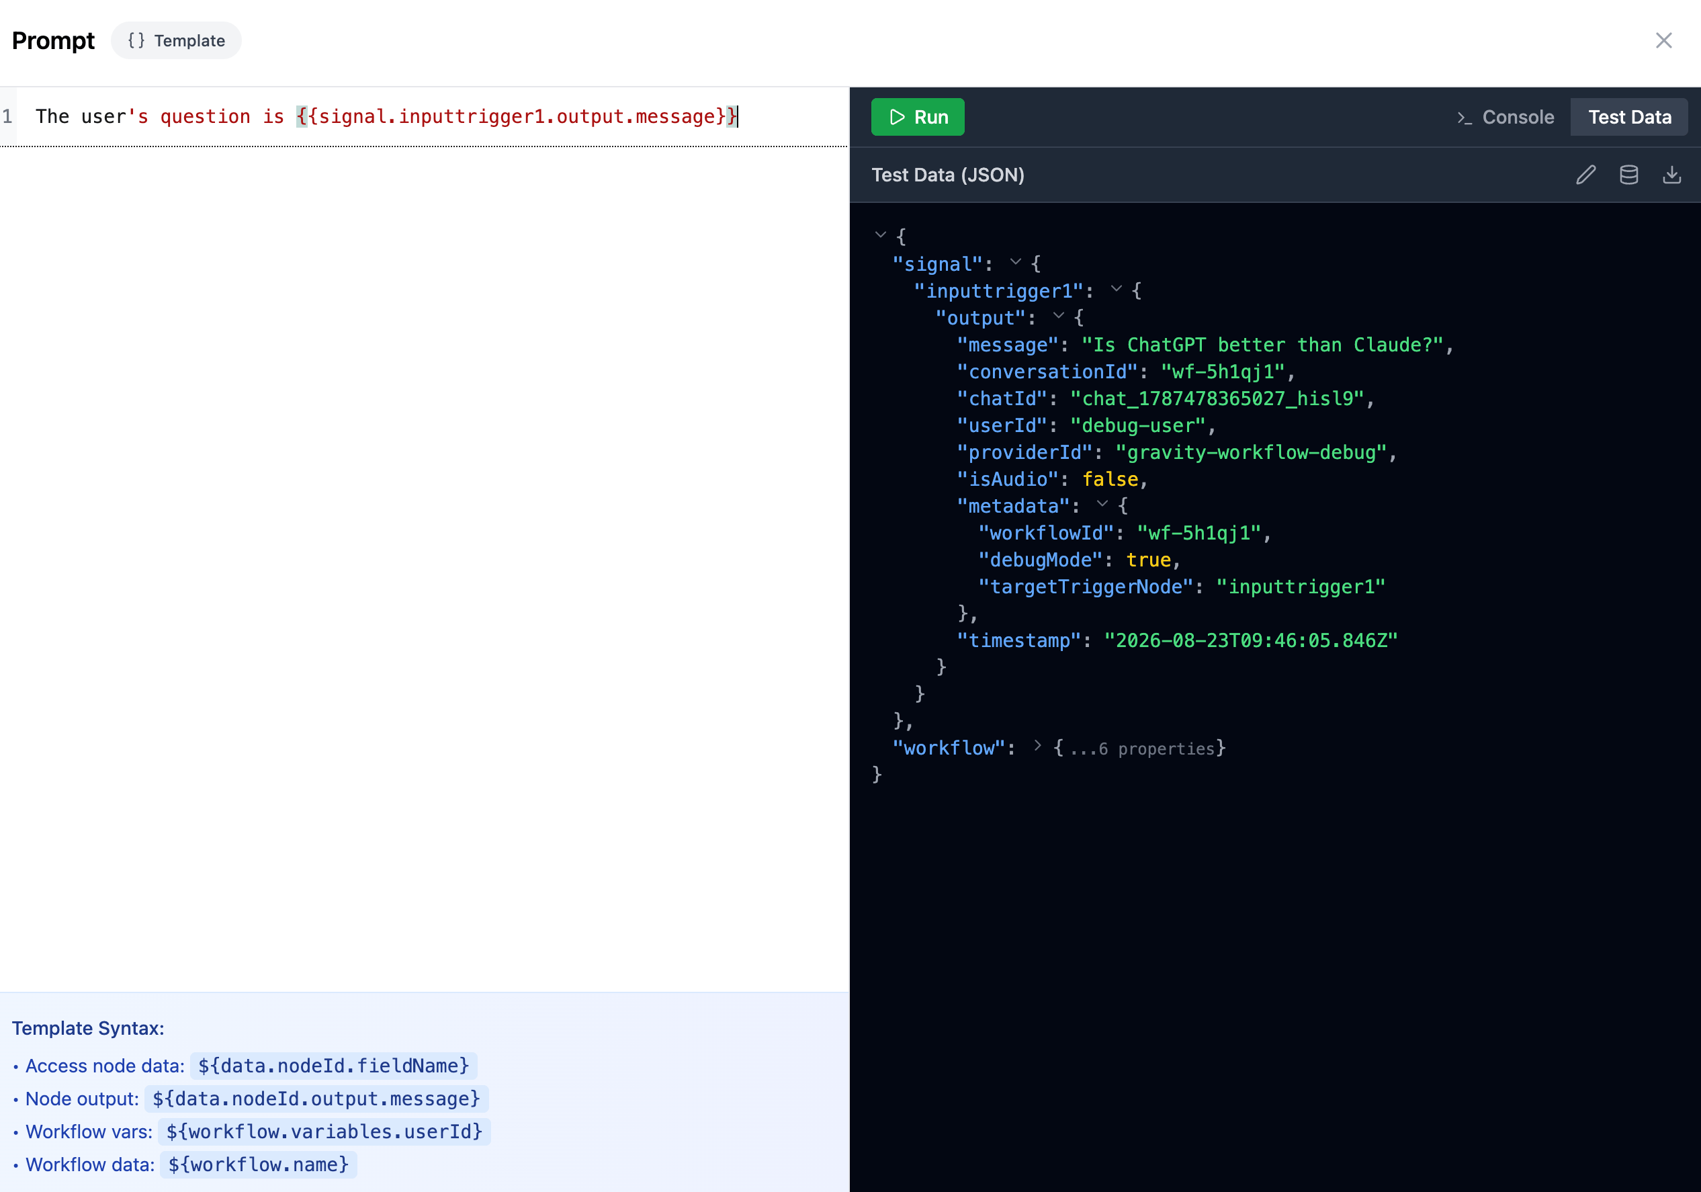Click the "targetTriggerNode" key
The height and width of the screenshot is (1192, 1701).
point(1086,587)
